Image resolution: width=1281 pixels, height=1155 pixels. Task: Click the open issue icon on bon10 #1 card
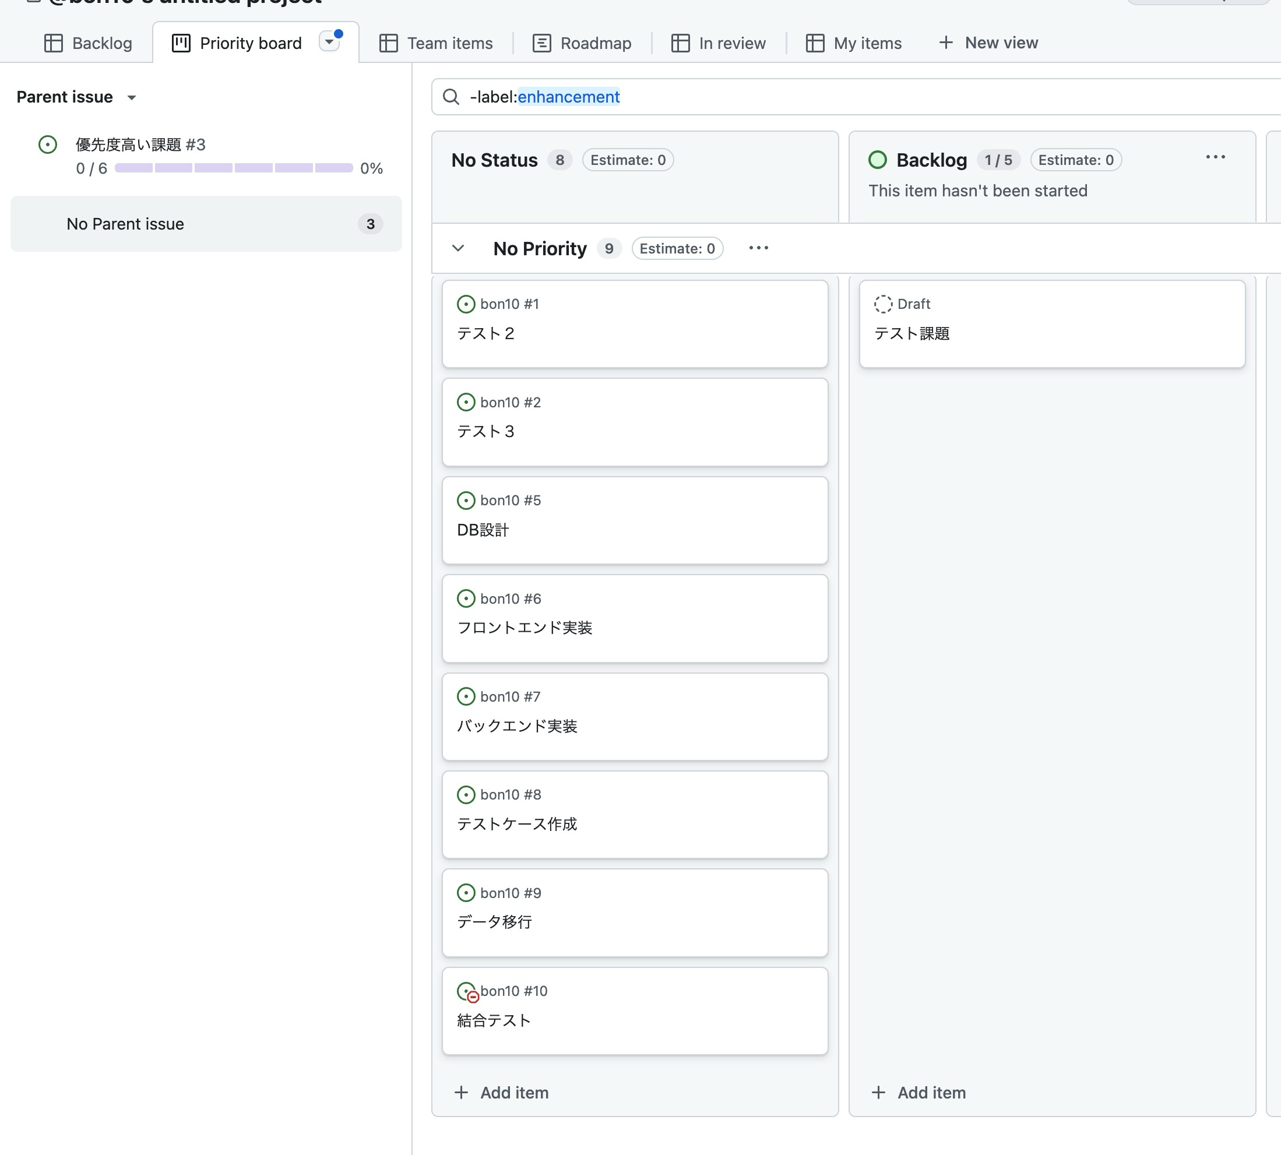(x=467, y=304)
